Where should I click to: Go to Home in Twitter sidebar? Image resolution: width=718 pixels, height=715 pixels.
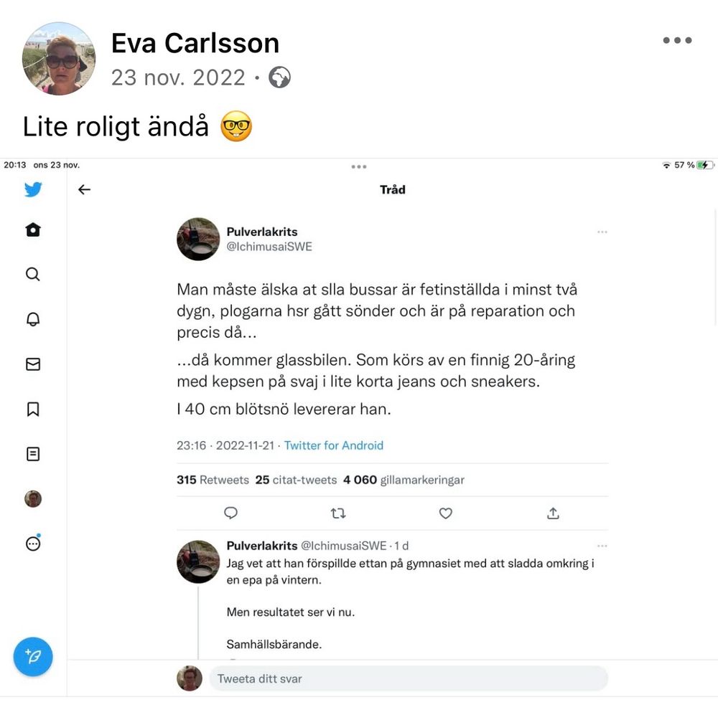33,229
